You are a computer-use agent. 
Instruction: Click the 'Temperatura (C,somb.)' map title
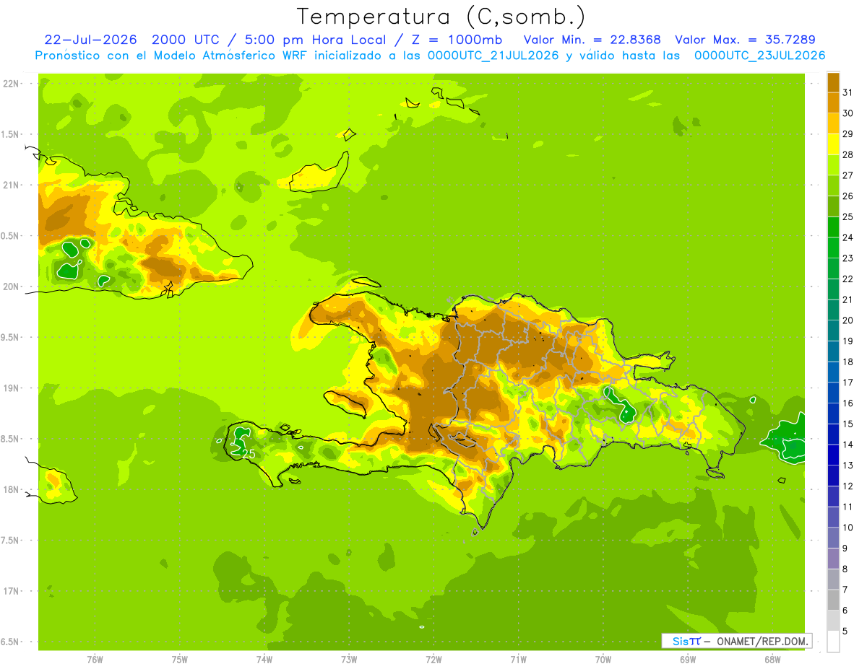click(441, 16)
